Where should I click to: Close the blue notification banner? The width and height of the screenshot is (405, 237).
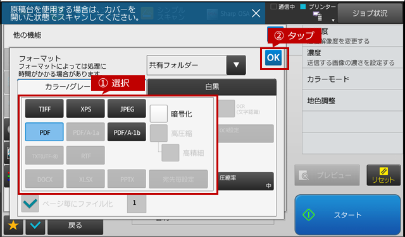pos(256,13)
